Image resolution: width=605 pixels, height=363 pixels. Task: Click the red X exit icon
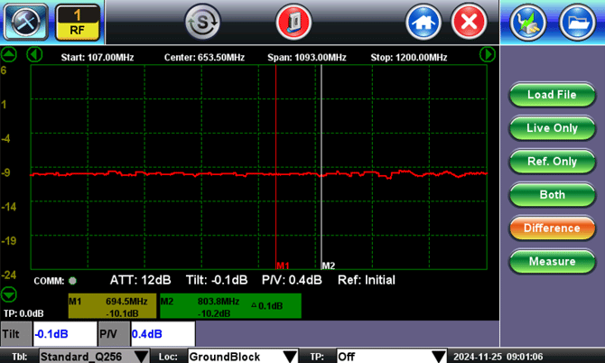[x=469, y=22]
